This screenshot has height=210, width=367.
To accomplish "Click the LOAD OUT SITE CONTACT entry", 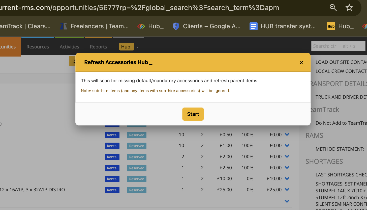I will tap(341, 62).
